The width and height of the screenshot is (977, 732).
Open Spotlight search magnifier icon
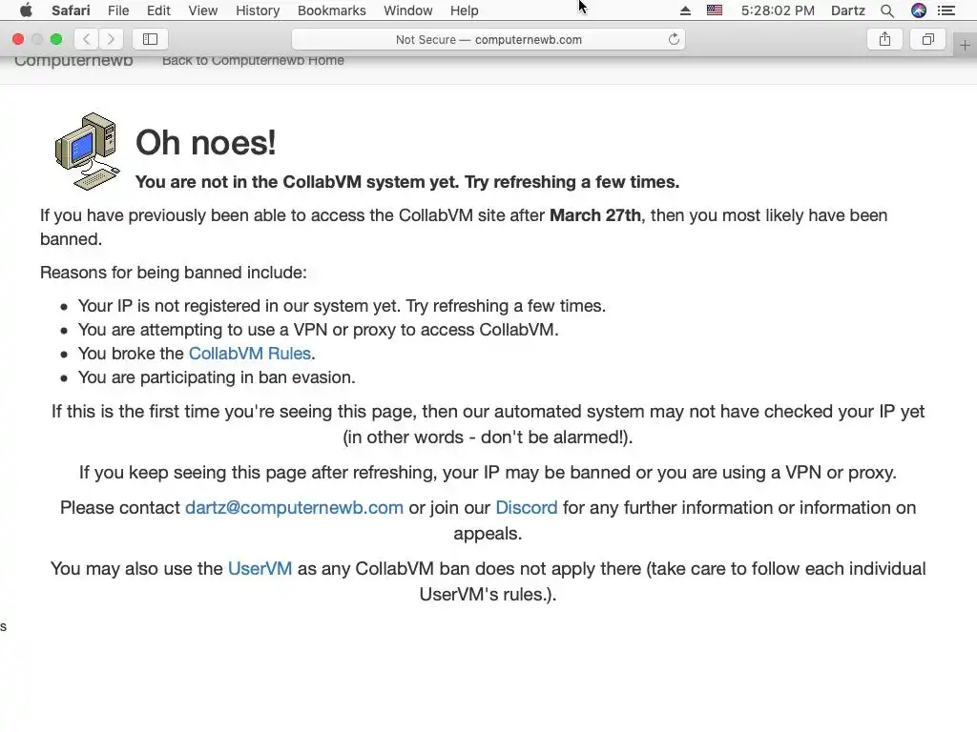pos(887,10)
